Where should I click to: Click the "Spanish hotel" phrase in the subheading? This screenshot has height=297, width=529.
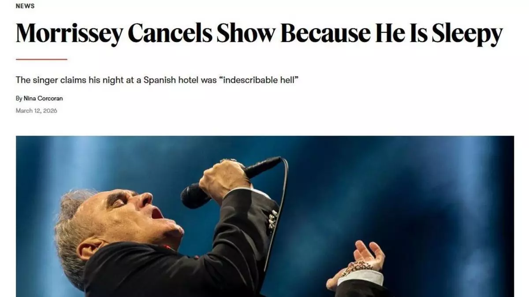tap(165, 81)
